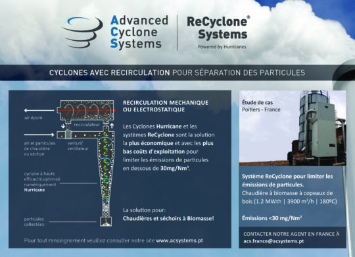Click the Poitiers case study photo

pyautogui.click(x=293, y=128)
